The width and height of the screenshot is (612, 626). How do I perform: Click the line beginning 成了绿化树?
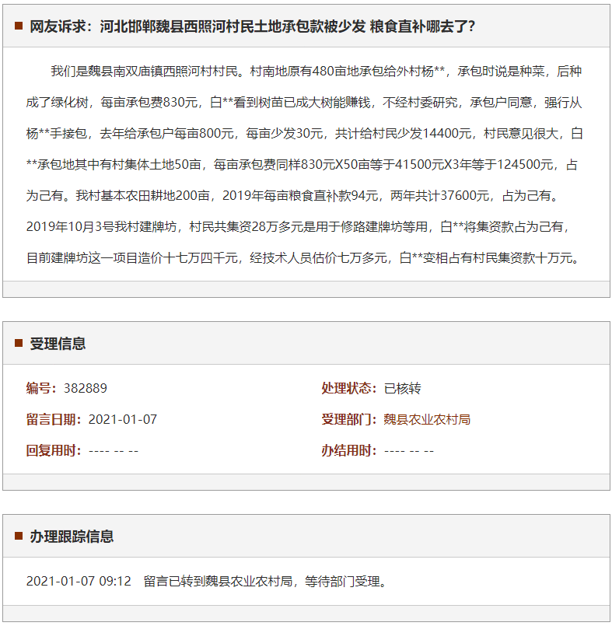(304, 102)
